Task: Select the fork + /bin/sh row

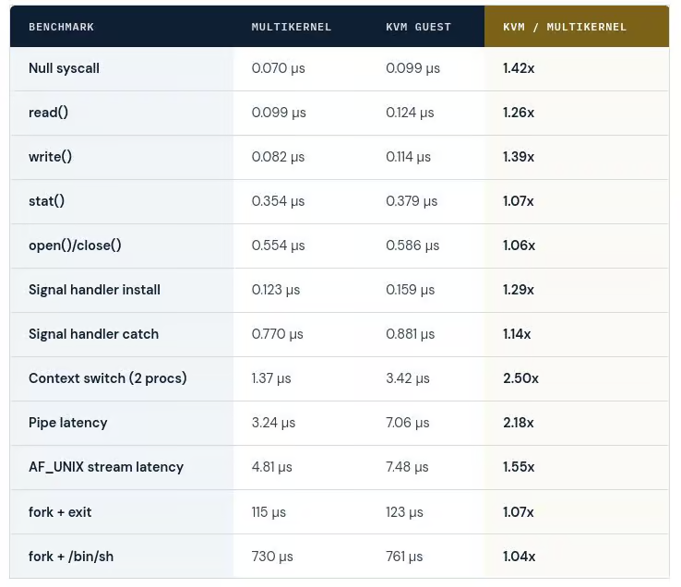Action: (340, 557)
